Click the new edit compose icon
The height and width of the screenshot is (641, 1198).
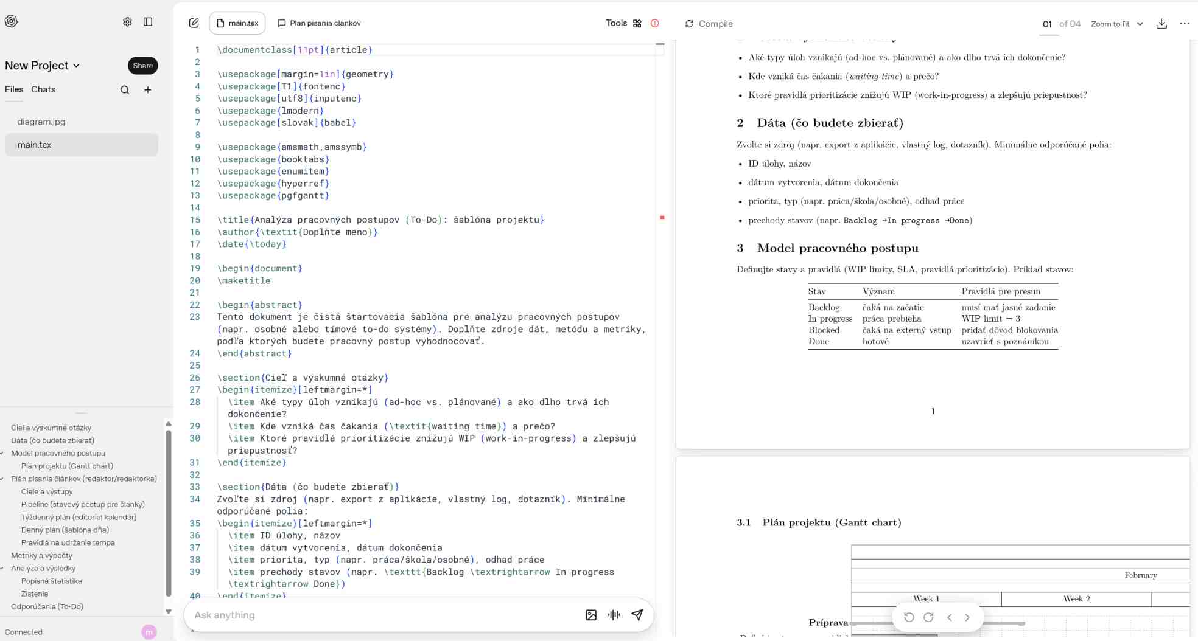point(194,23)
